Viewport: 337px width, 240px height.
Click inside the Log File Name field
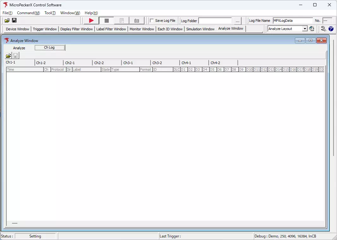[292, 21]
